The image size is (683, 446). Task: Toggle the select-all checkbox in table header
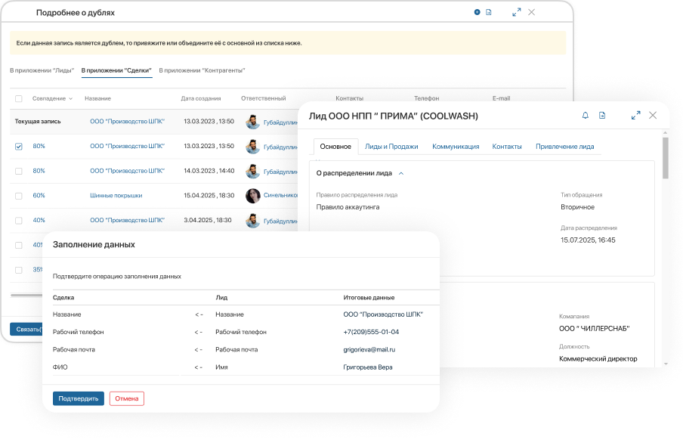(x=19, y=98)
